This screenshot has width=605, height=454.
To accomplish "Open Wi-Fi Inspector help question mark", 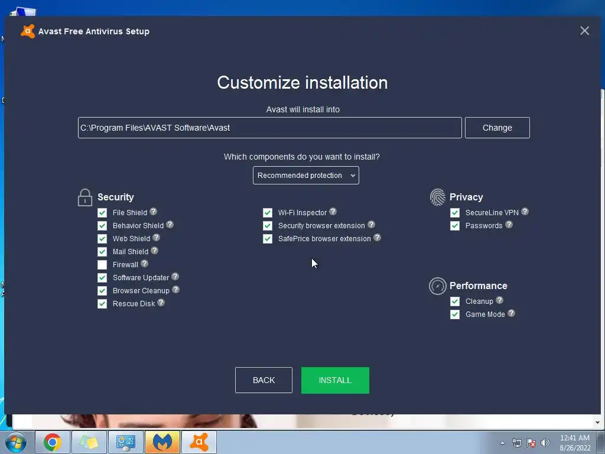I will pyautogui.click(x=333, y=212).
